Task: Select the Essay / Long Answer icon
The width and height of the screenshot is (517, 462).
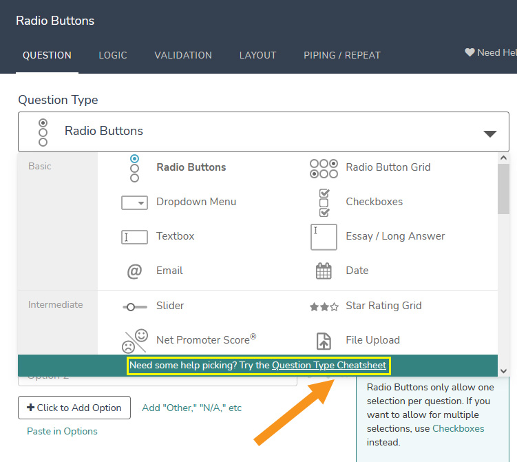Action: pos(324,237)
